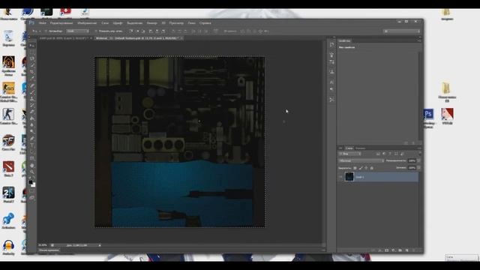The width and height of the screenshot is (480, 270).
Task: Click align left edges in options bar
Action: point(150,31)
